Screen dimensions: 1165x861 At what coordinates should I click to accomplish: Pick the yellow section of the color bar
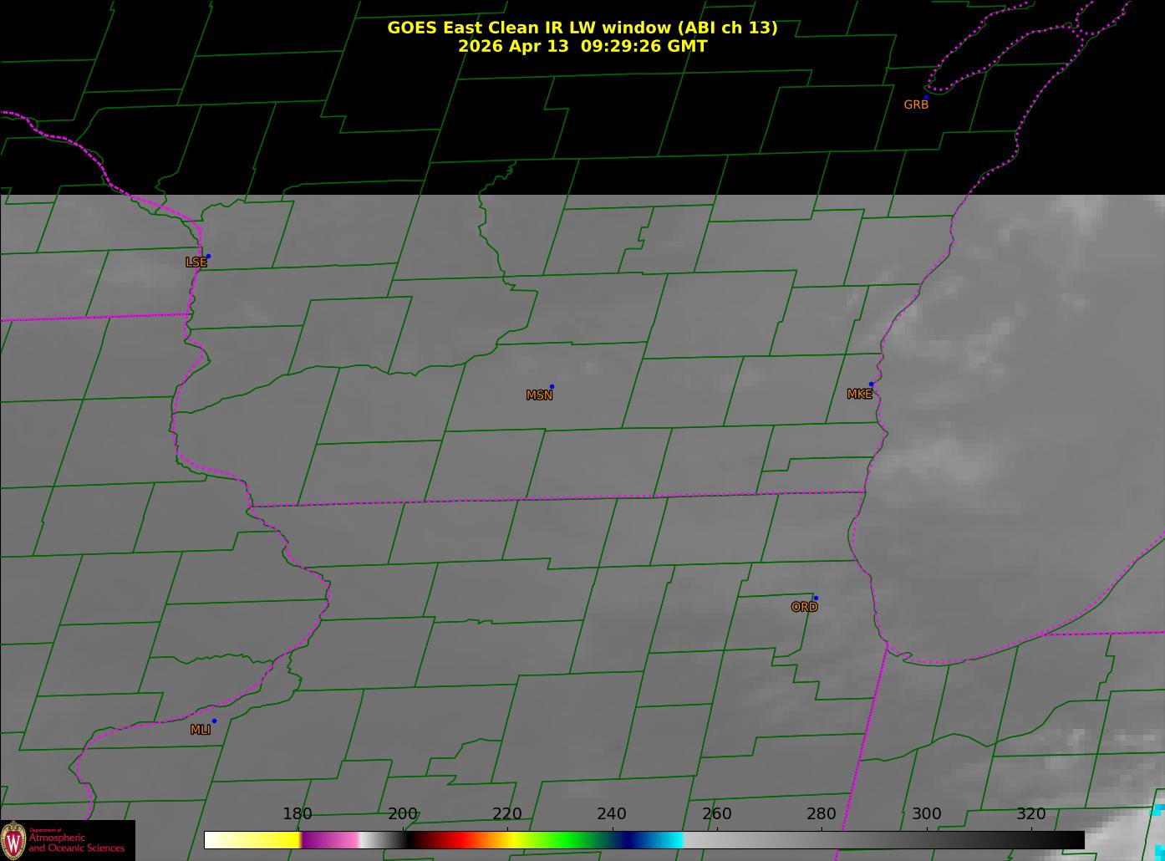pyautogui.click(x=267, y=840)
